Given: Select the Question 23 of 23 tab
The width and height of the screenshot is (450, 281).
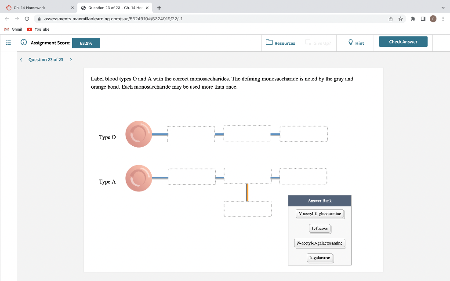Looking at the screenshot, I should 115,8.
